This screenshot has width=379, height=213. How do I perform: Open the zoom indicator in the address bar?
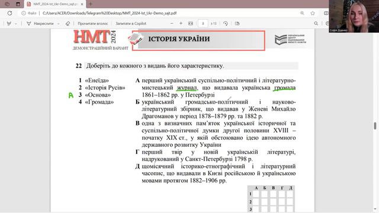click(302, 13)
